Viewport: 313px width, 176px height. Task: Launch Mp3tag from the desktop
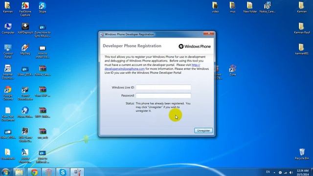tap(25, 49)
